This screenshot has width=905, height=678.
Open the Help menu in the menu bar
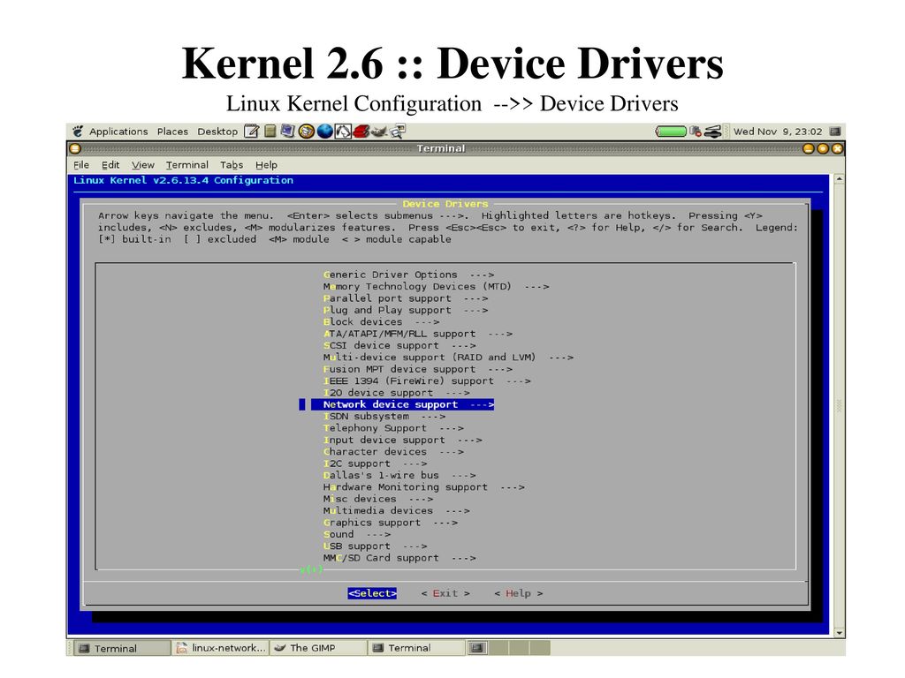267,165
